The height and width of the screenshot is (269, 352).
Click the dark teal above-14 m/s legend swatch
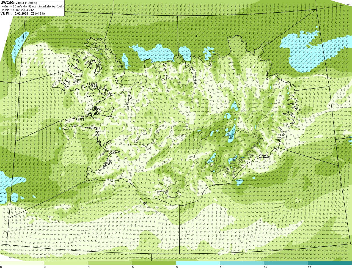click(330, 263)
